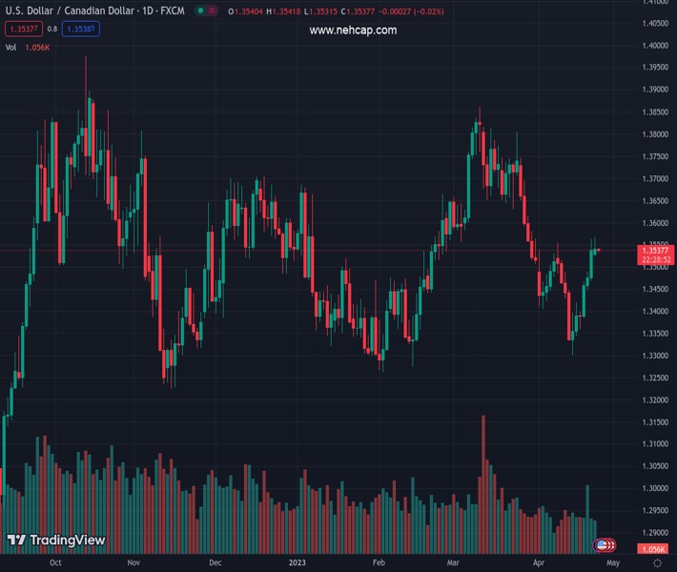677x572 pixels.
Task: Click the volume value 1.056K in legend
Action: [37, 47]
